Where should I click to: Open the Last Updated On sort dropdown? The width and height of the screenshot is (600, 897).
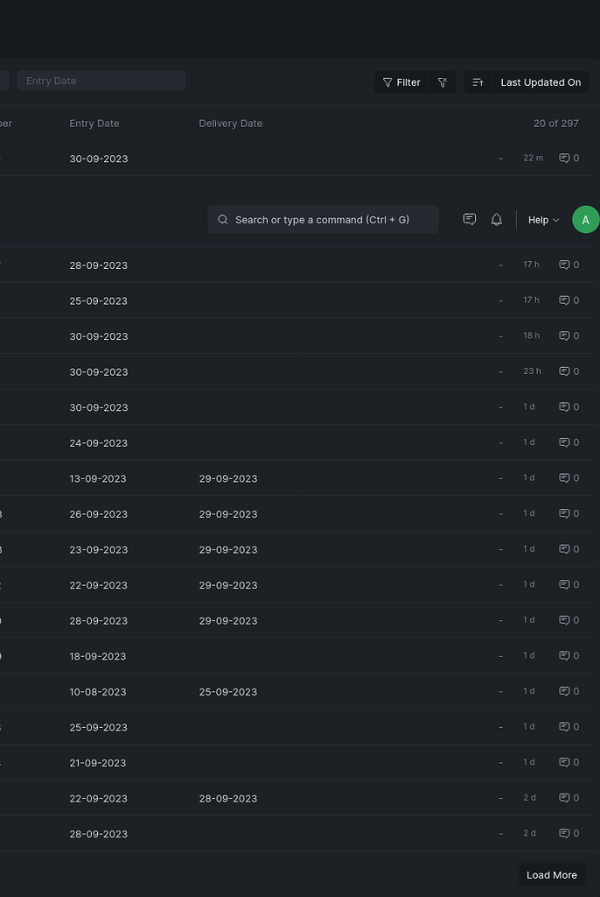pos(540,82)
